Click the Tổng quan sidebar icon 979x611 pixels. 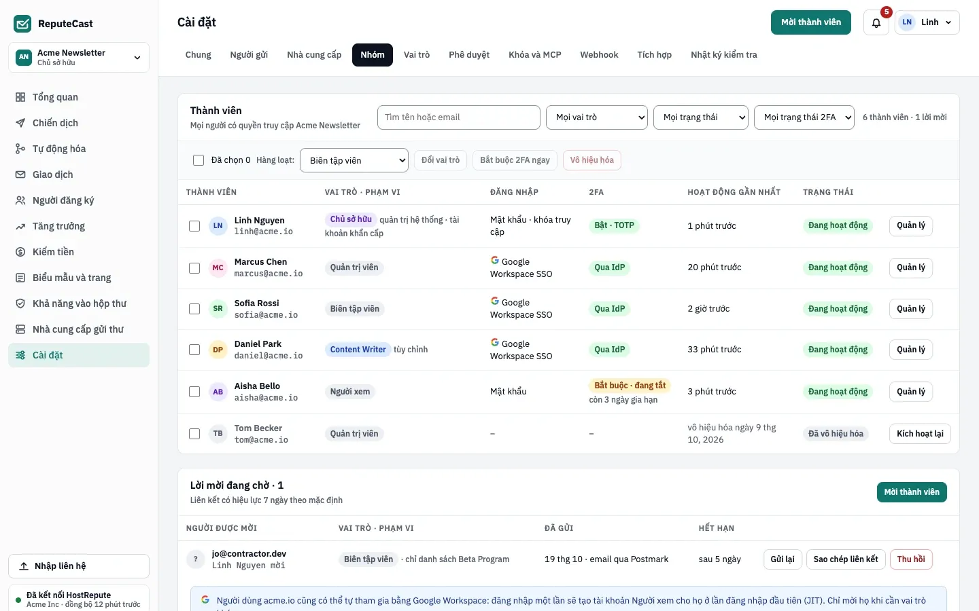point(20,97)
